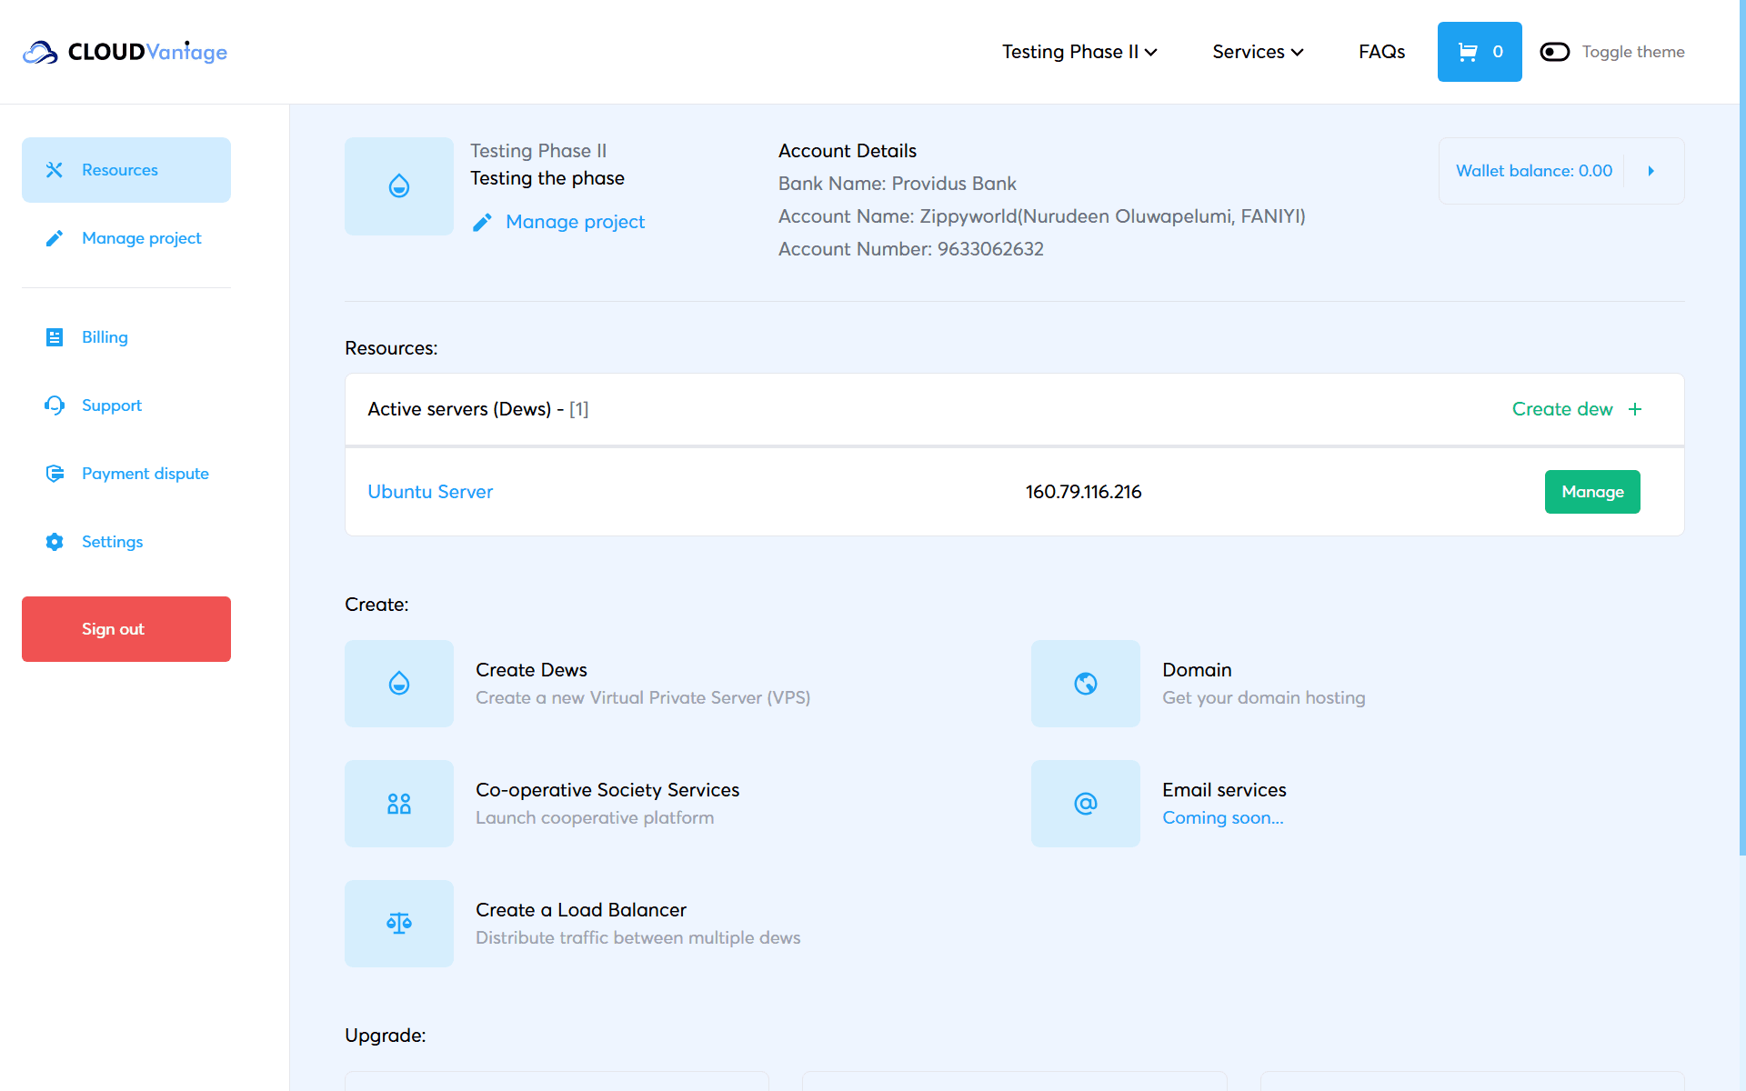Click the plus icon beside Create dew

1635,409
